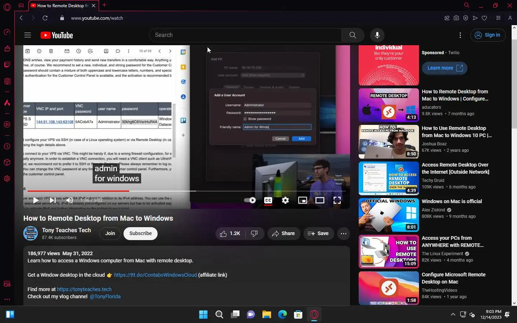Open Microsoft Store from taskbar
Screen dimensions: 517x323
[298, 315]
